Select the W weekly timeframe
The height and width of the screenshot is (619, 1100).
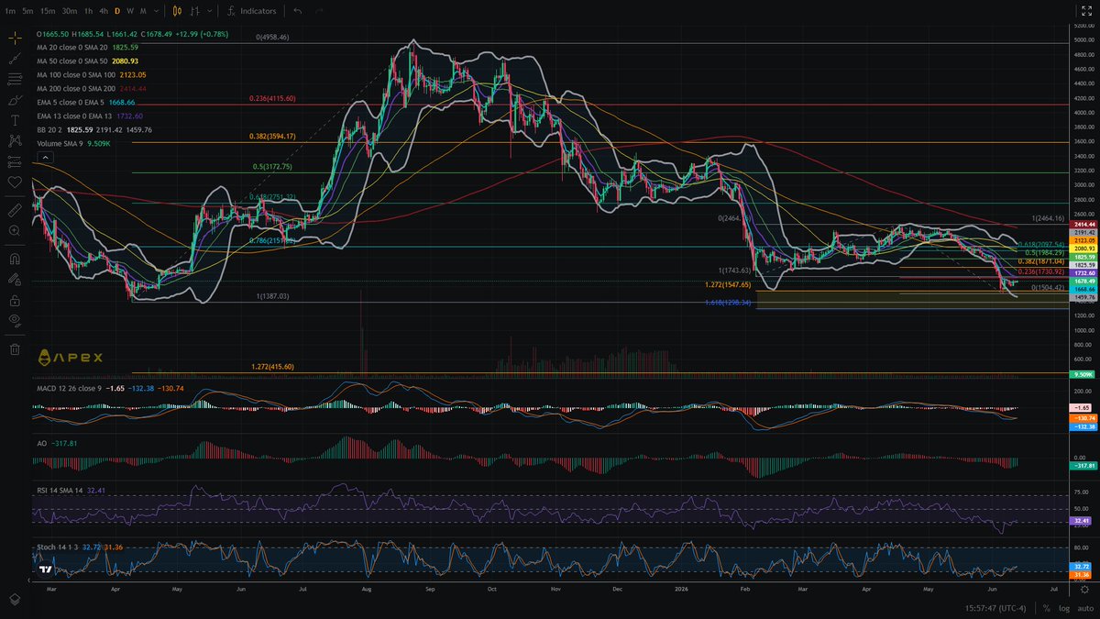130,11
